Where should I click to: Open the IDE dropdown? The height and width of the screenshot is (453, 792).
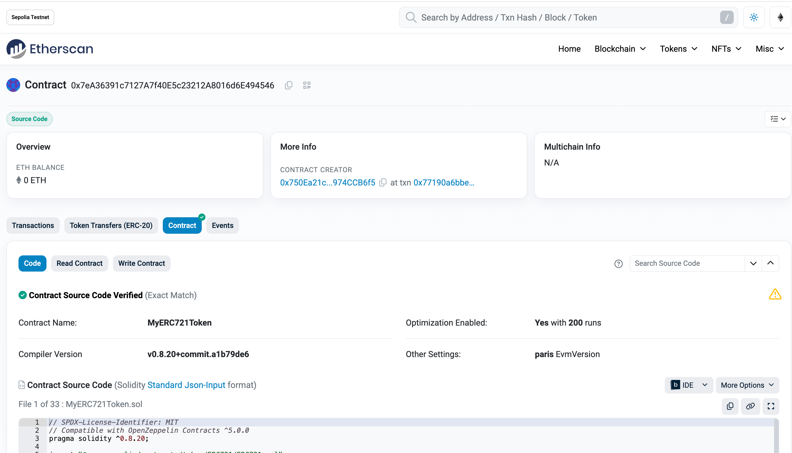[689, 385]
